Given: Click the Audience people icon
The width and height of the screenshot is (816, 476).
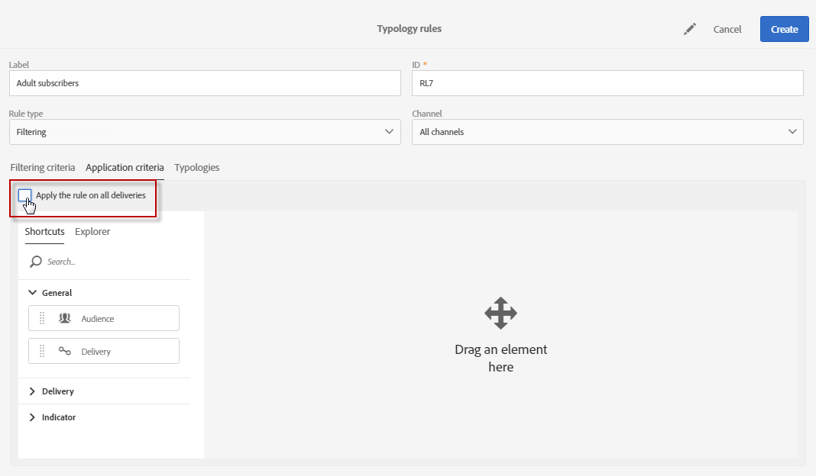Looking at the screenshot, I should (x=64, y=318).
